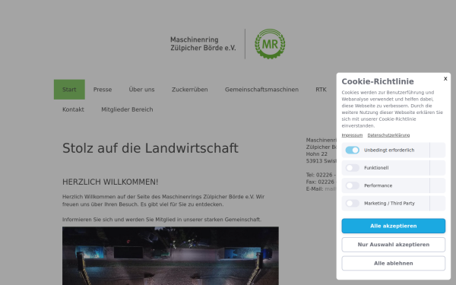Toggle the Unbedingt erforderlich switch
Image resolution: width=456 pixels, height=285 pixels.
352,150
